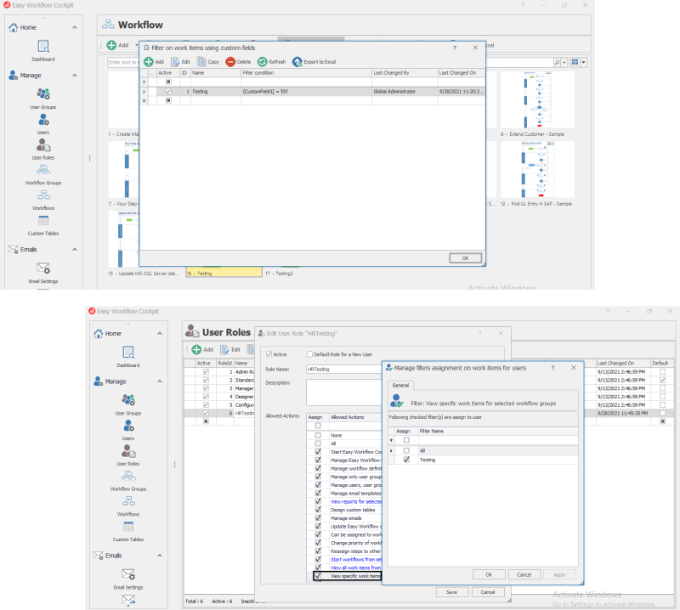
Task: Open Workflow Groups in the User Roles window sidebar
Action: pyautogui.click(x=128, y=480)
